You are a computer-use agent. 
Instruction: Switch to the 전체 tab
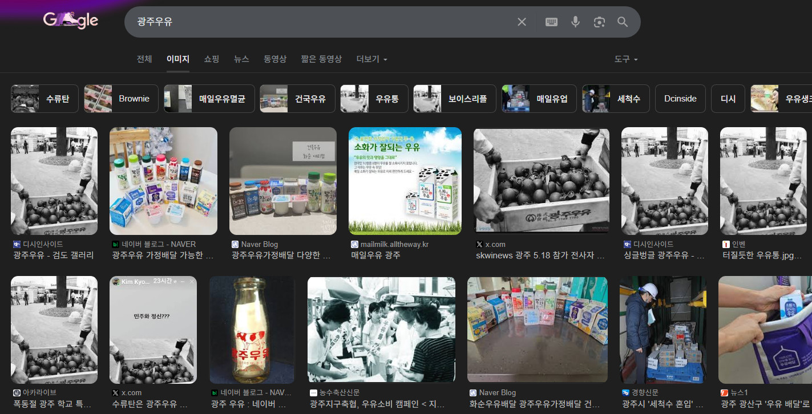[144, 59]
